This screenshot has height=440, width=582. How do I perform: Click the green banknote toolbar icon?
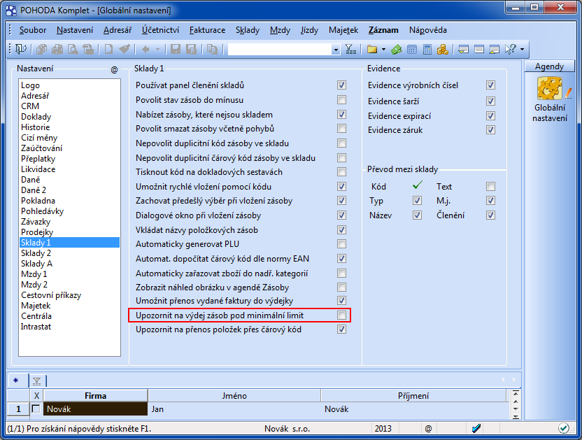click(x=397, y=49)
